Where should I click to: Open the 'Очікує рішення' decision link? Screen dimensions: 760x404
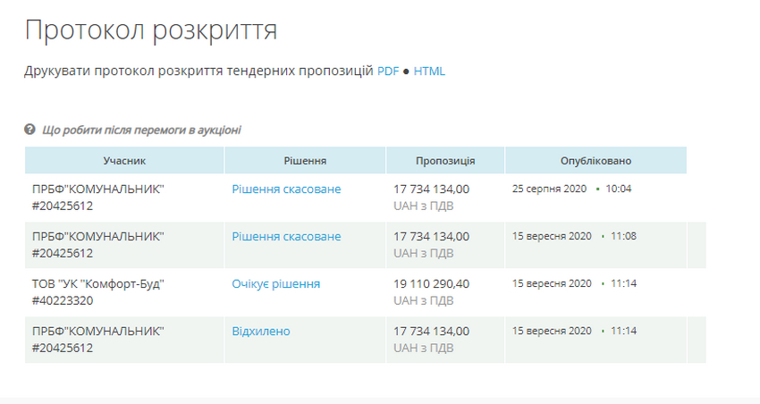coord(275,284)
